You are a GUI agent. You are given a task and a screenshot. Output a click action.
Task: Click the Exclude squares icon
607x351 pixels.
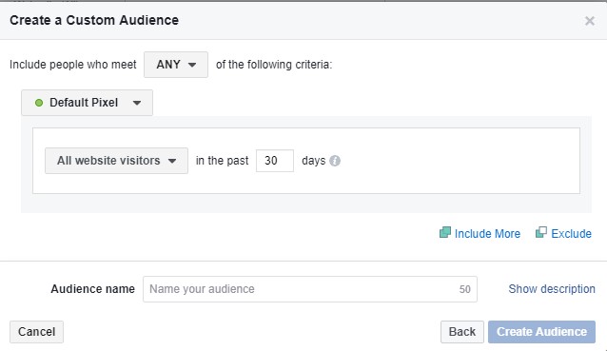click(x=541, y=232)
